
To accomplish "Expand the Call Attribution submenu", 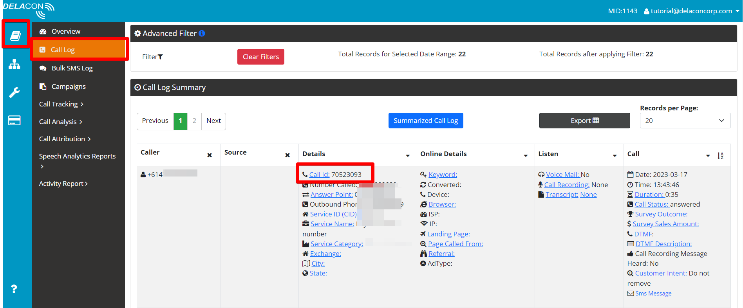I will (65, 139).
